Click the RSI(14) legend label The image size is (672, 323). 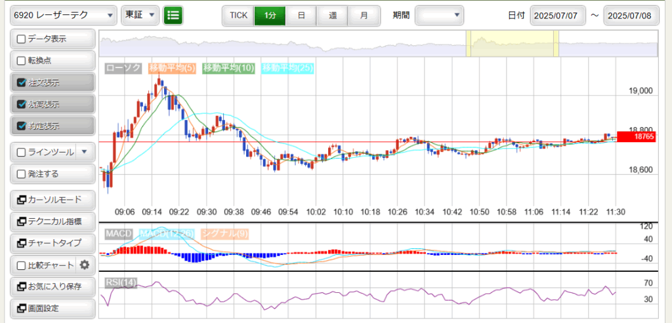coord(121,283)
